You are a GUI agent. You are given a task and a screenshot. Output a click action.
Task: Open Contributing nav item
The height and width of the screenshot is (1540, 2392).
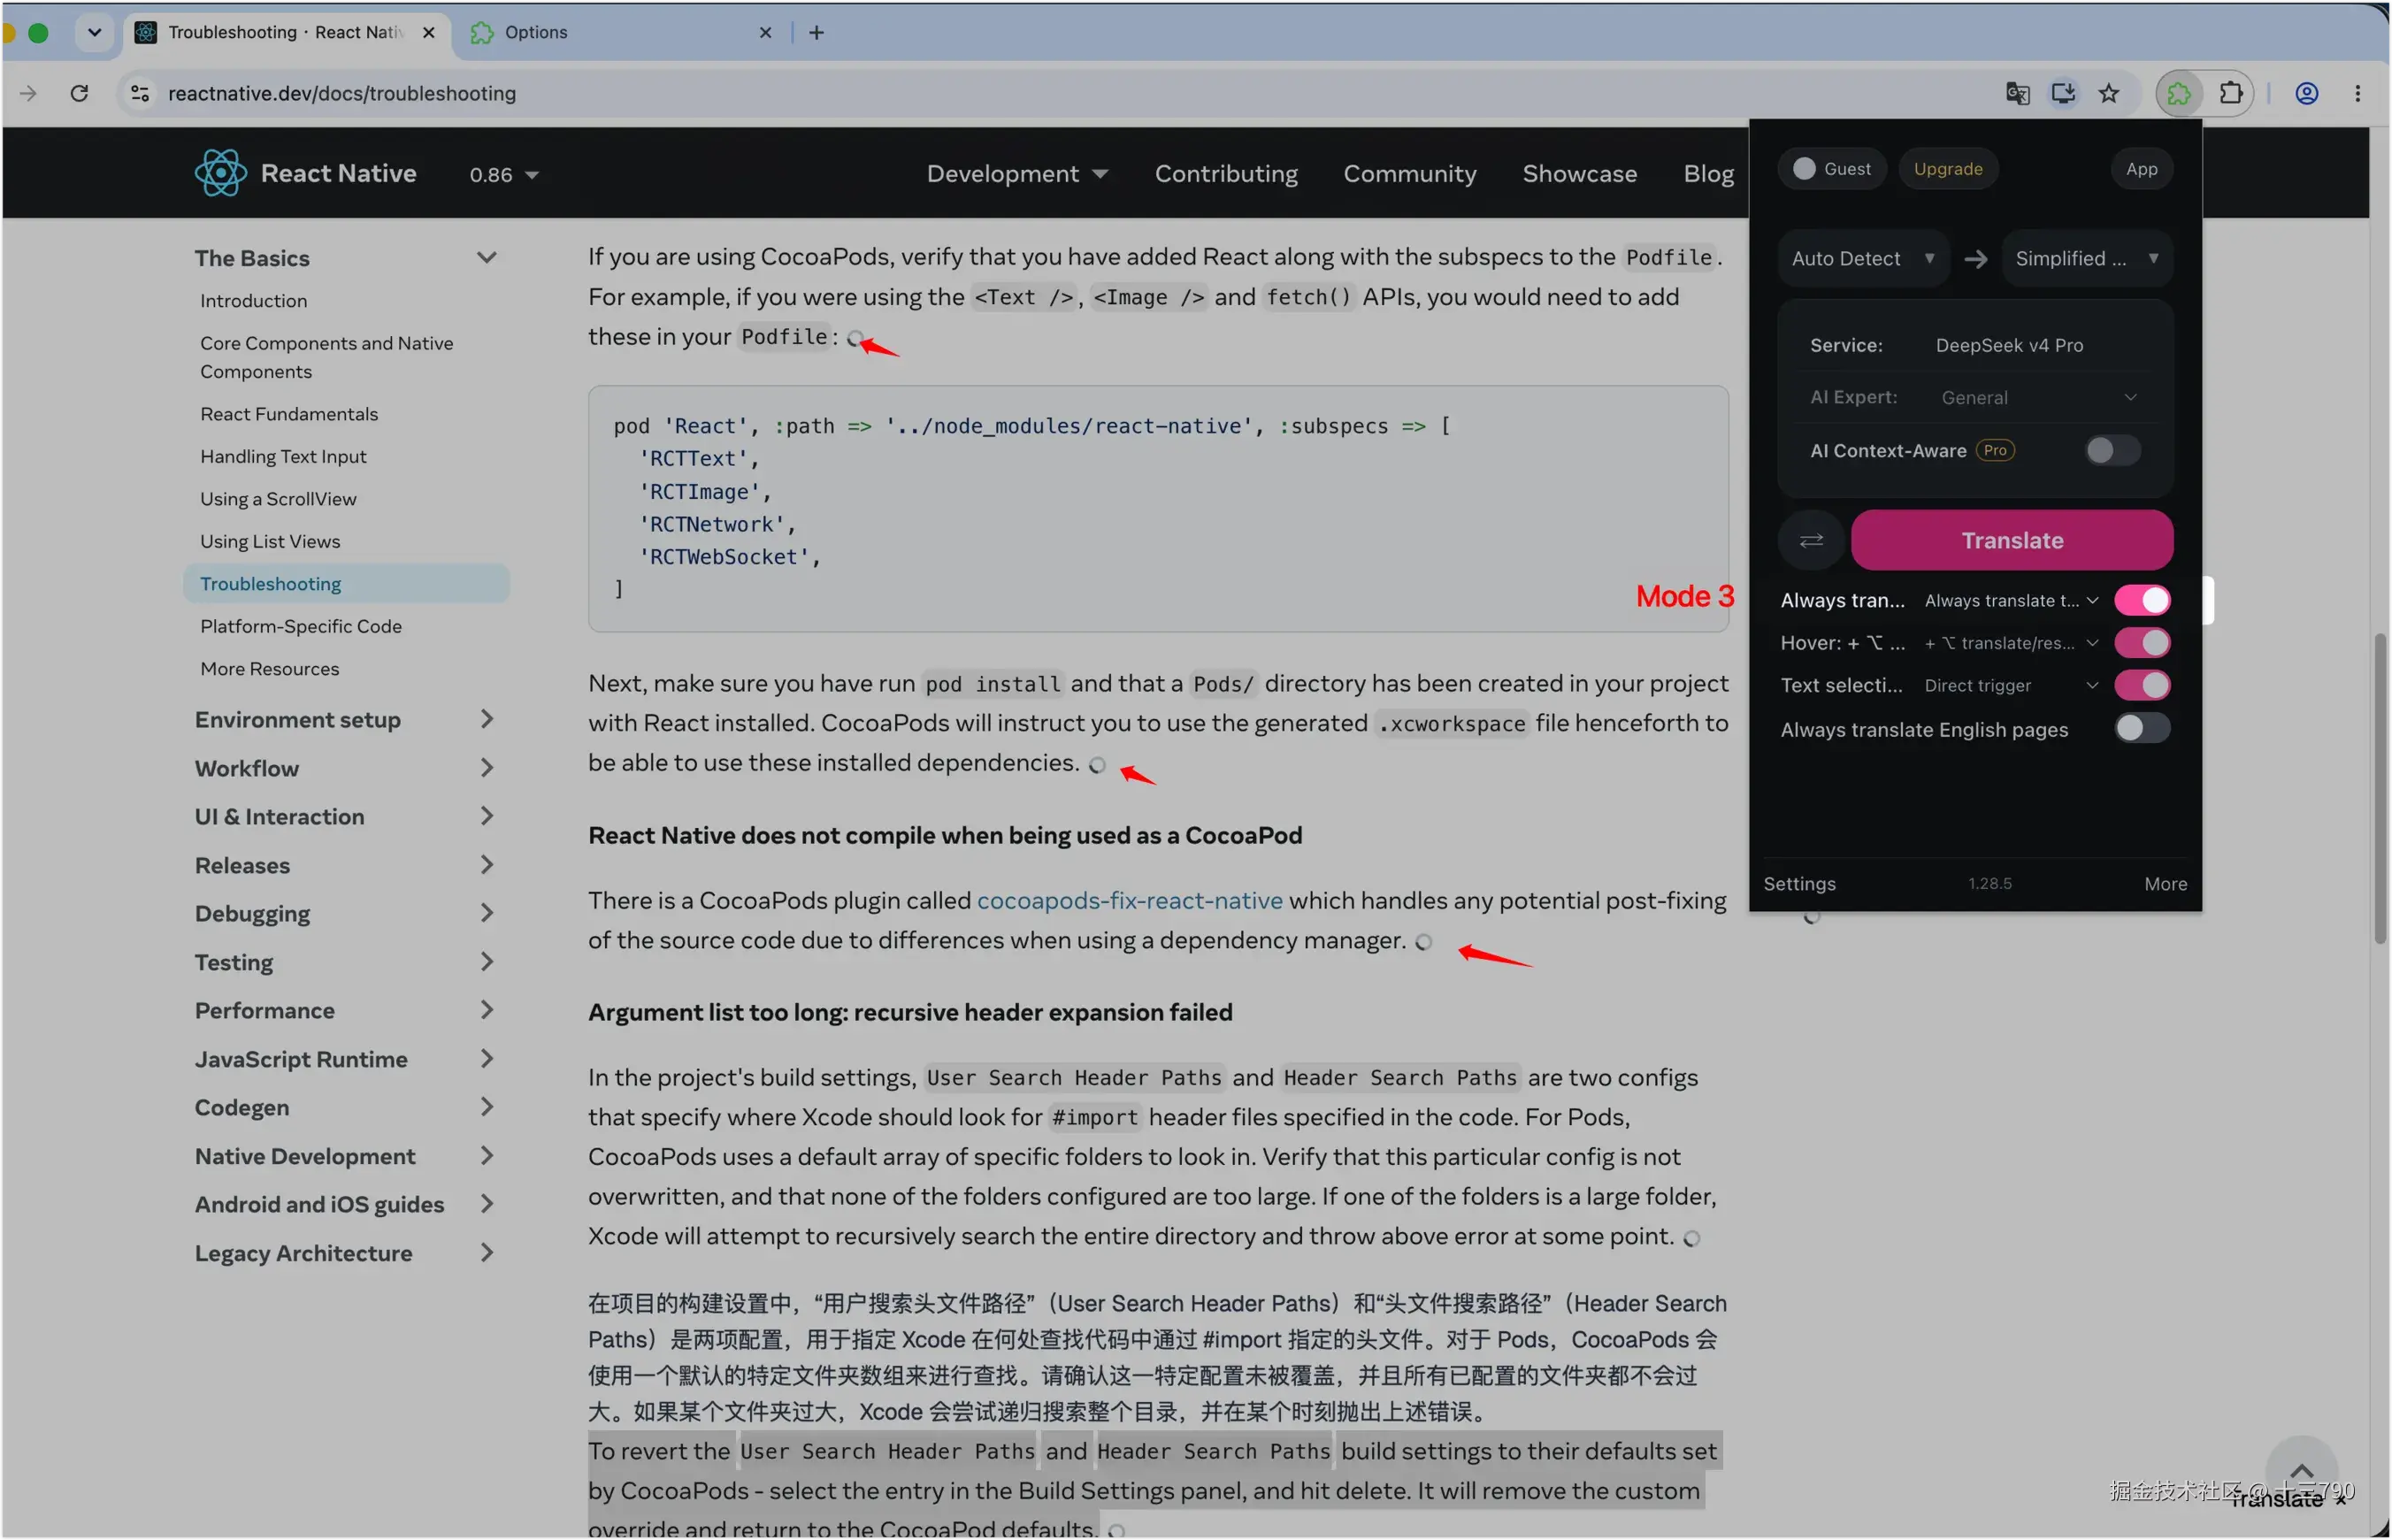(x=1226, y=174)
